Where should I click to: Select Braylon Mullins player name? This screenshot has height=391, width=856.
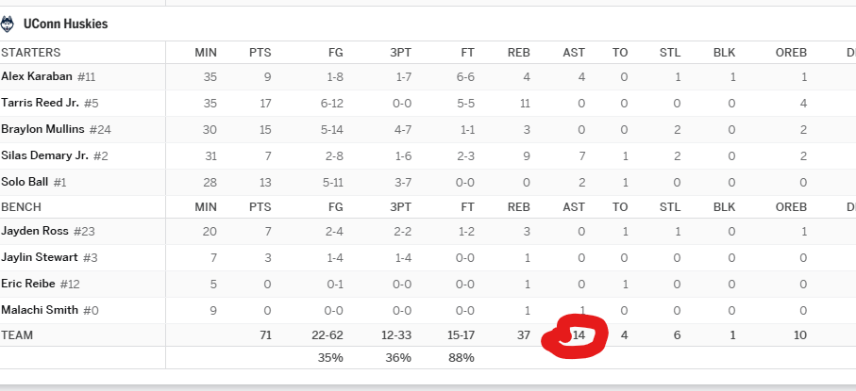pos(42,129)
